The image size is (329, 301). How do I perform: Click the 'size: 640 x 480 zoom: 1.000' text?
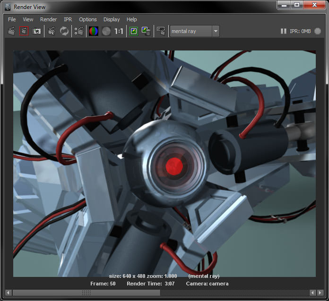(143, 276)
